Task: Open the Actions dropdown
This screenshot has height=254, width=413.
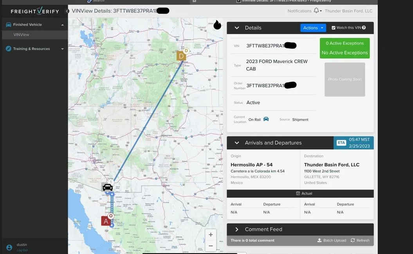Action: click(x=313, y=28)
